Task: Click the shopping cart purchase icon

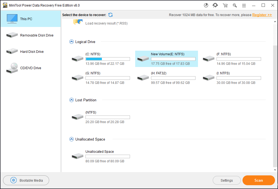Action: 225,5
